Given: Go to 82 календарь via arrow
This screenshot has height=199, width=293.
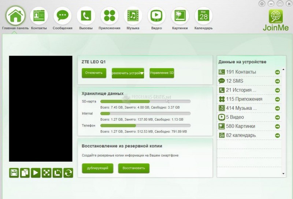Looking at the screenshot, I should 278,135.
